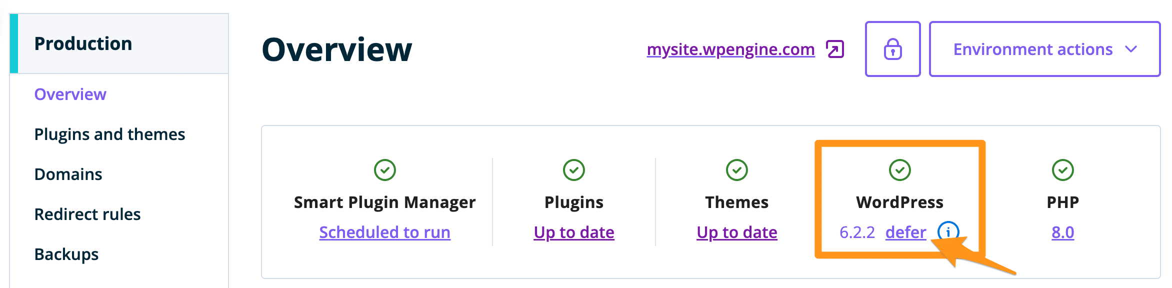The height and width of the screenshot is (288, 1172).
Task: Click the PHP status checkmark icon
Action: pyautogui.click(x=1063, y=170)
